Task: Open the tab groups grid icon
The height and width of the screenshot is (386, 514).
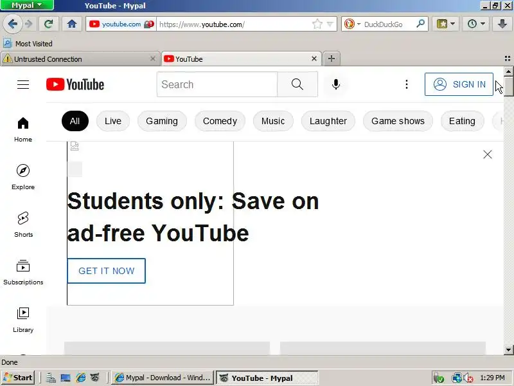Action: (x=508, y=59)
